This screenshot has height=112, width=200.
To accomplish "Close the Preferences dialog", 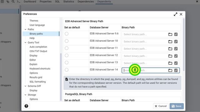I will pyautogui.click(x=181, y=14).
